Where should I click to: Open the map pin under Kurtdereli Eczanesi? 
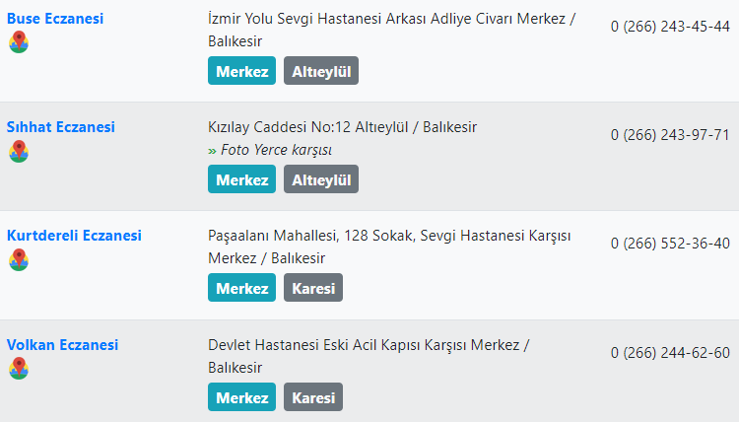pos(19,259)
